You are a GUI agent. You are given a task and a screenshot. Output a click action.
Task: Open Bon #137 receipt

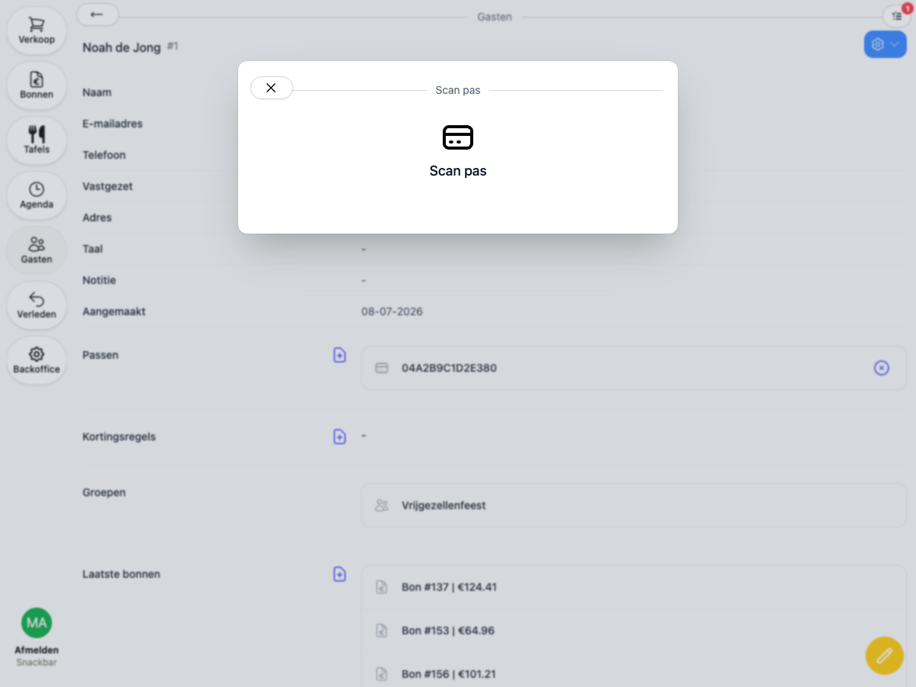[634, 587]
